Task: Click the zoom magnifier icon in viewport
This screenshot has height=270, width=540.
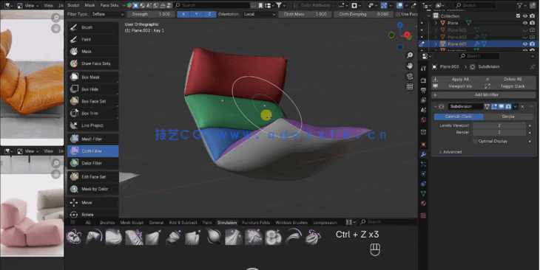Action: click(410, 55)
